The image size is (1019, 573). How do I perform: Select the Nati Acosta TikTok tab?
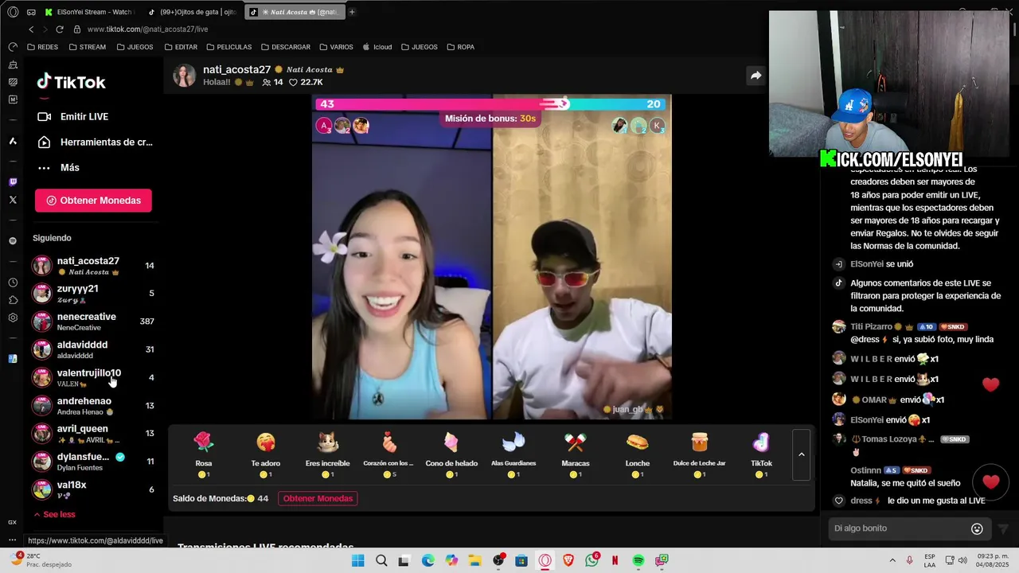(294, 12)
